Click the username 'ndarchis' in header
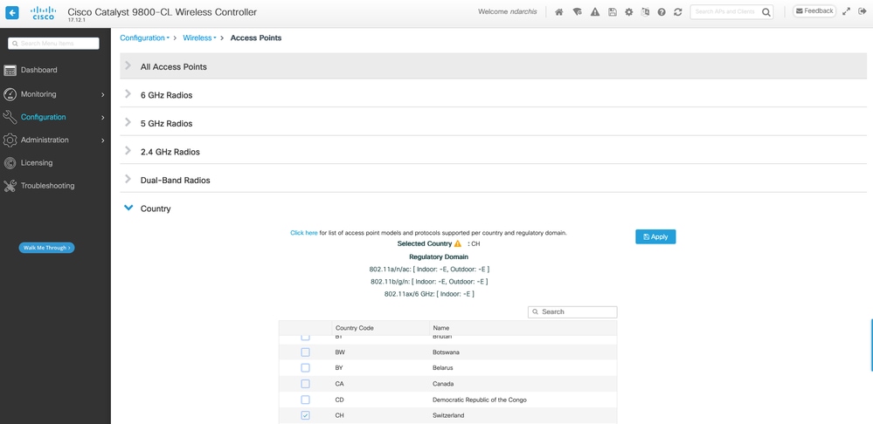 523,11
